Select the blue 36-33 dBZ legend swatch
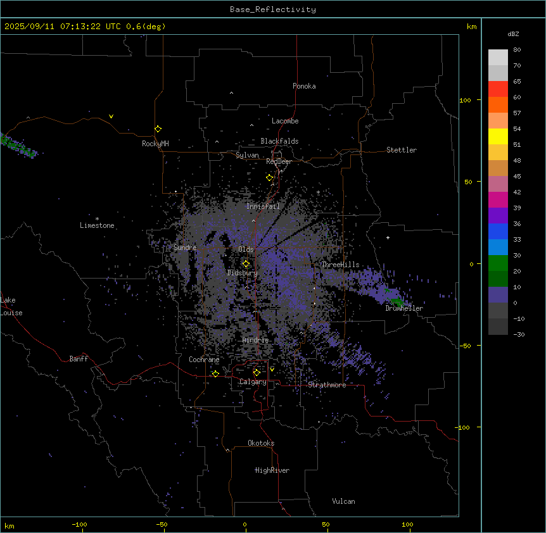The height and width of the screenshot is (533, 546). 498,231
